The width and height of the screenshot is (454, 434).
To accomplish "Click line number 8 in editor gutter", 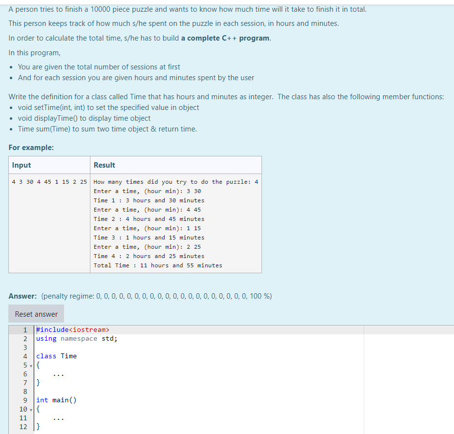I will 25,391.
